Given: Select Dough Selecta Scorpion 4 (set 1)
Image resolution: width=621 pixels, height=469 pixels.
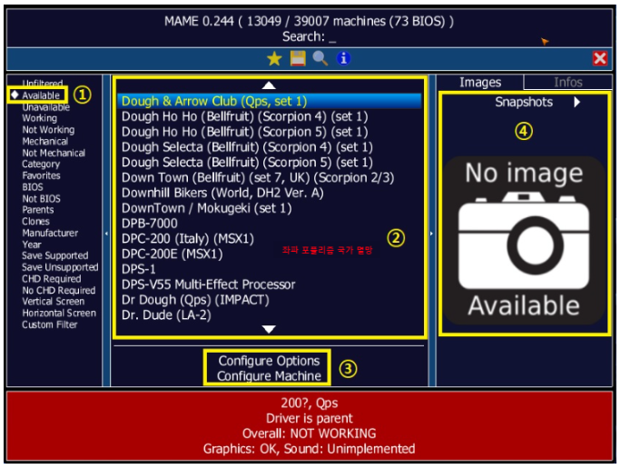Looking at the screenshot, I should (269, 147).
